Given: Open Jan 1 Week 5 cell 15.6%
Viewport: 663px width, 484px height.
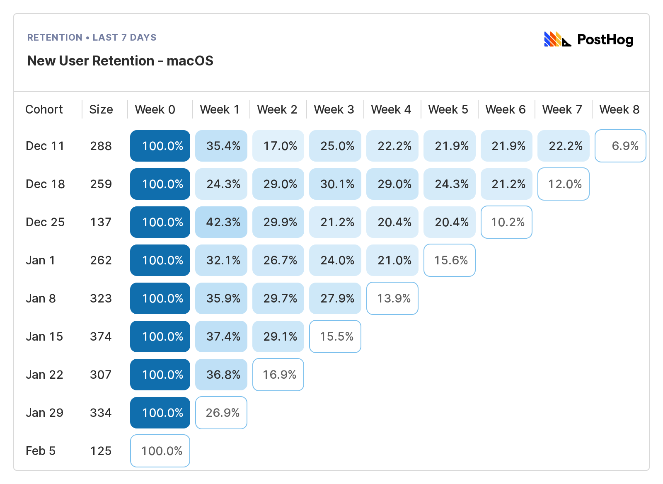Looking at the screenshot, I should tap(450, 260).
